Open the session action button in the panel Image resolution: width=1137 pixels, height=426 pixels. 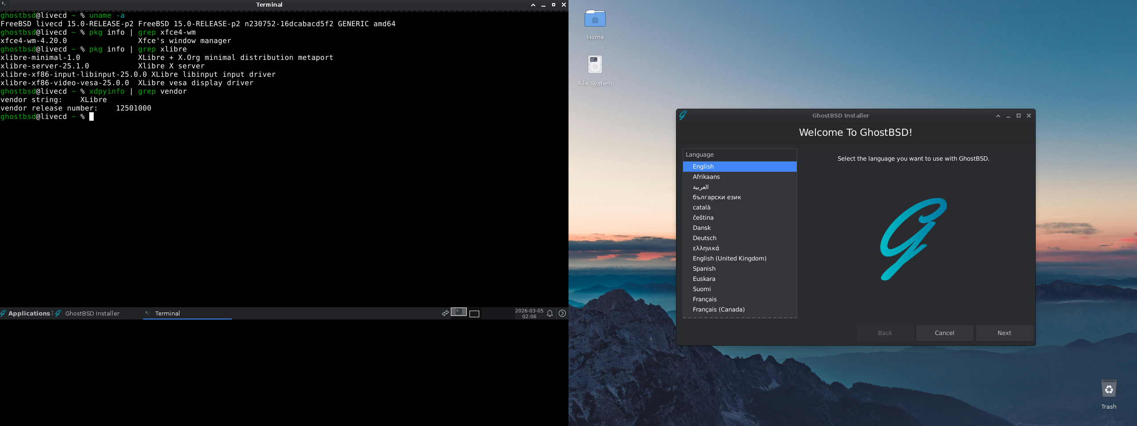(x=562, y=313)
